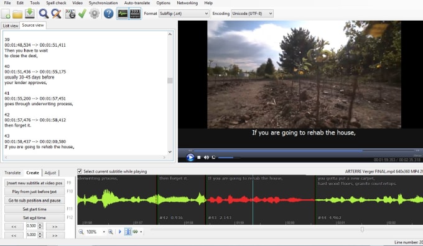Viewport: 423px width, 246px height.
Task: Click the waveform position slider thumb
Action: point(362,229)
